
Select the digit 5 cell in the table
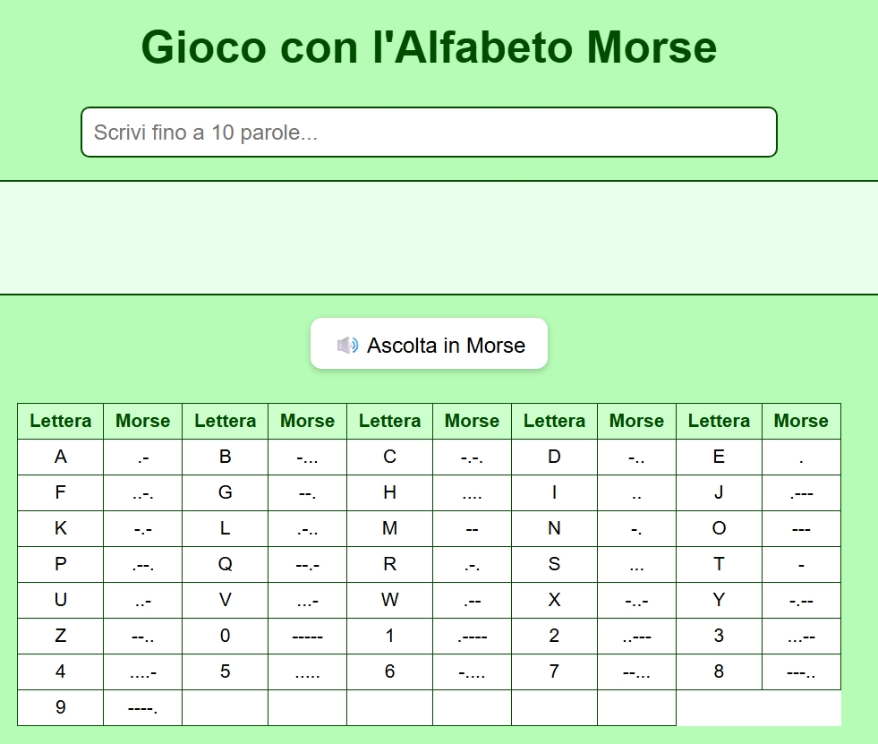(225, 671)
